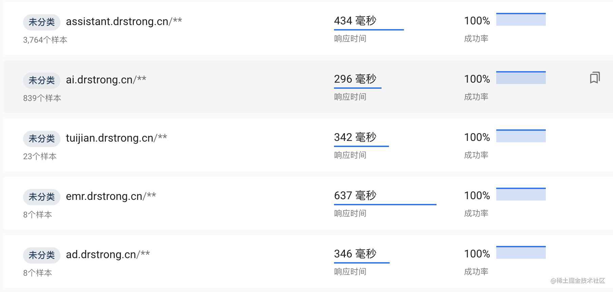Open tuijian.drstrong.cn/** endpoint

tap(116, 138)
